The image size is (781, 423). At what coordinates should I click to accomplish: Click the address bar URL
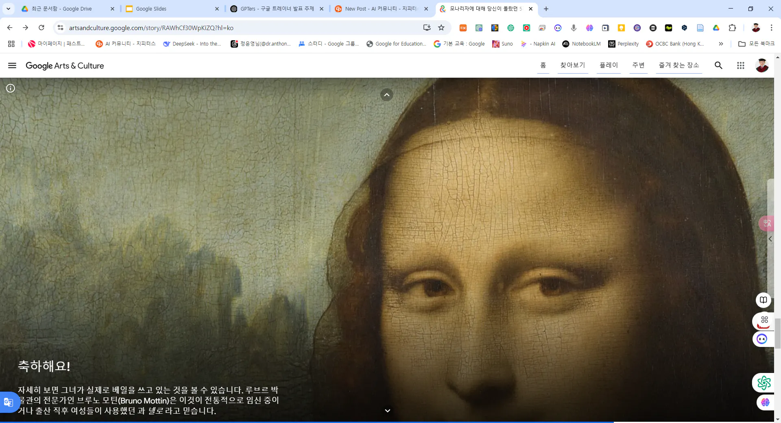[151, 28]
